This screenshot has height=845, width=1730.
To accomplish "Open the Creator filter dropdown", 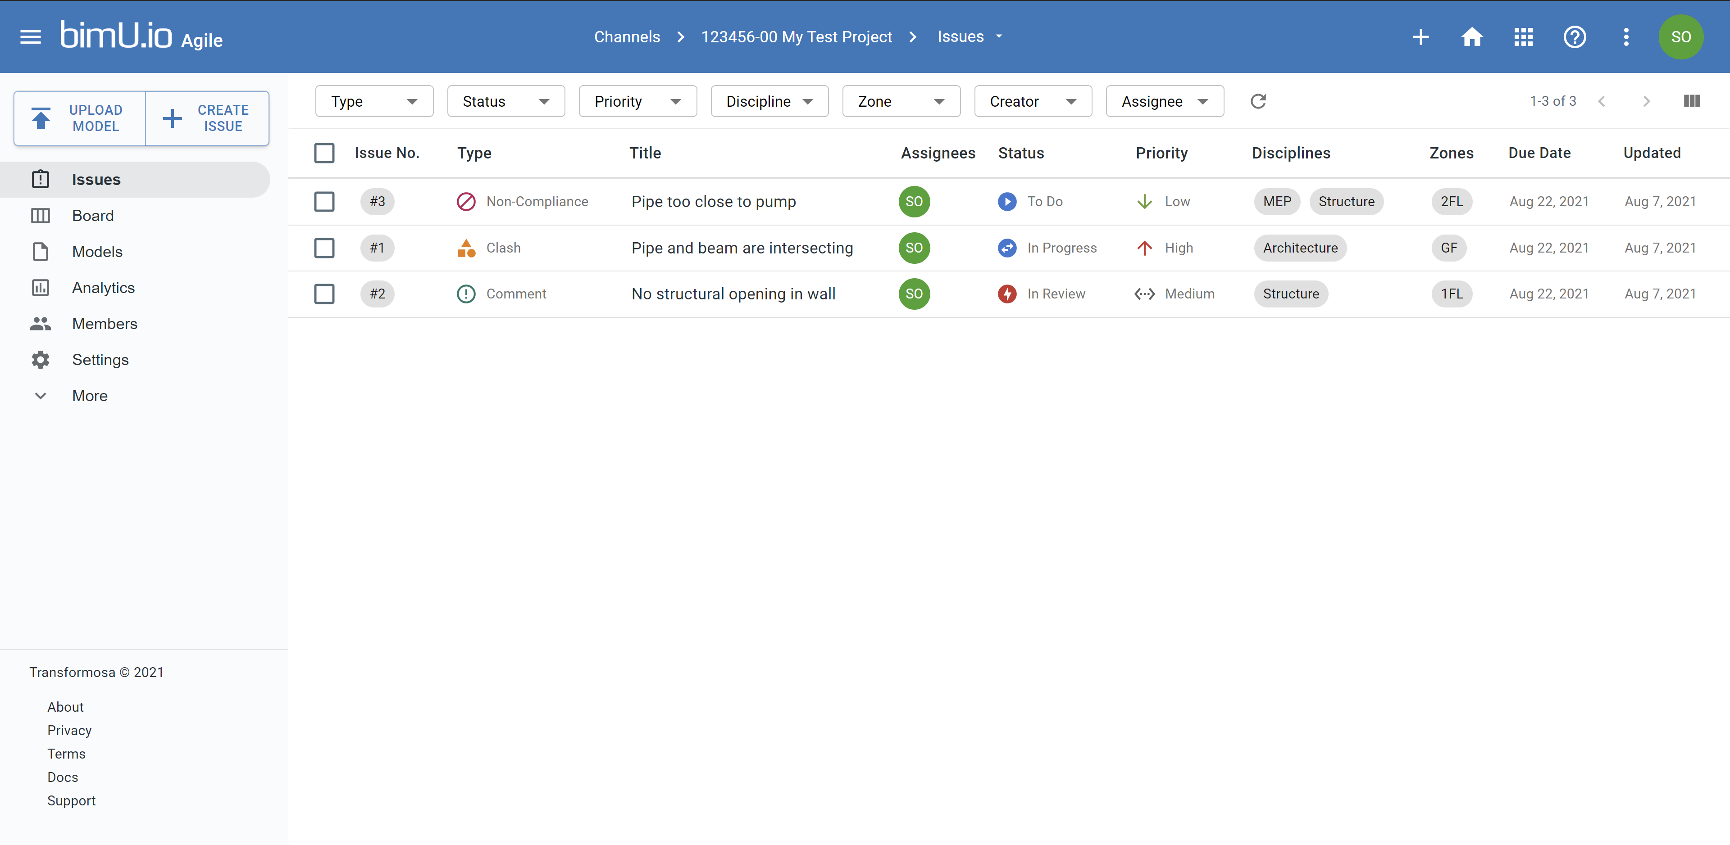I will click(1033, 101).
